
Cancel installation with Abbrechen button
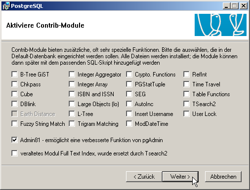click(x=223, y=177)
